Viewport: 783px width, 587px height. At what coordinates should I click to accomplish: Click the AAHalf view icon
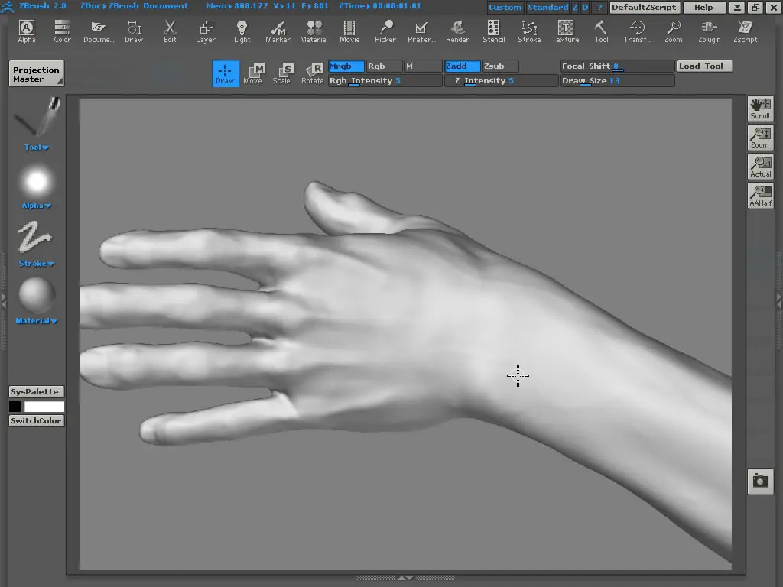click(760, 196)
